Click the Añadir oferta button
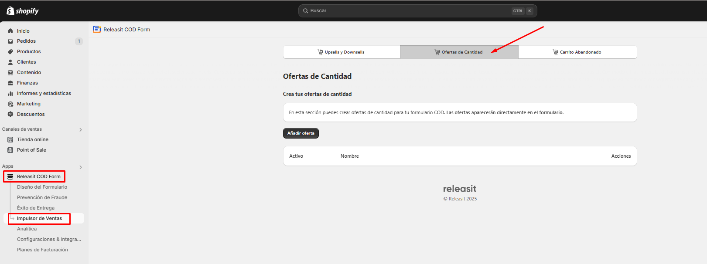Screen dimensions: 707x264 pyautogui.click(x=301, y=133)
